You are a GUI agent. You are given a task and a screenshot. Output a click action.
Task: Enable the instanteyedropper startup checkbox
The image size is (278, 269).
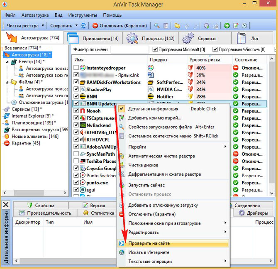pyautogui.click(x=76, y=68)
